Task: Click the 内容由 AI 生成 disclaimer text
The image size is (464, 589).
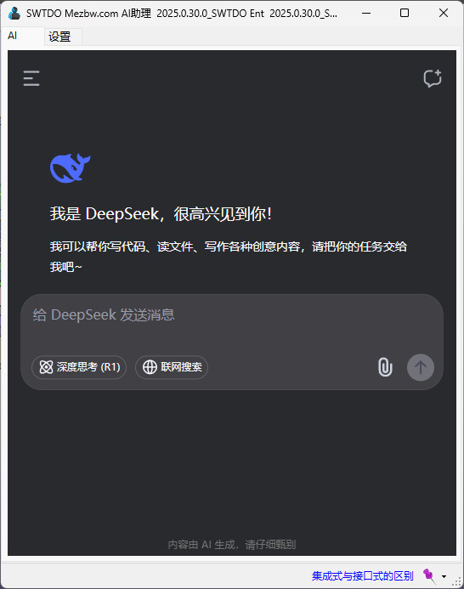Action: (x=232, y=544)
